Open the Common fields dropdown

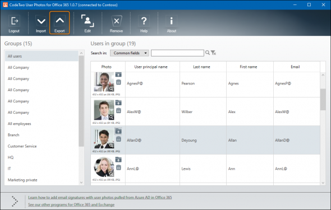point(130,53)
